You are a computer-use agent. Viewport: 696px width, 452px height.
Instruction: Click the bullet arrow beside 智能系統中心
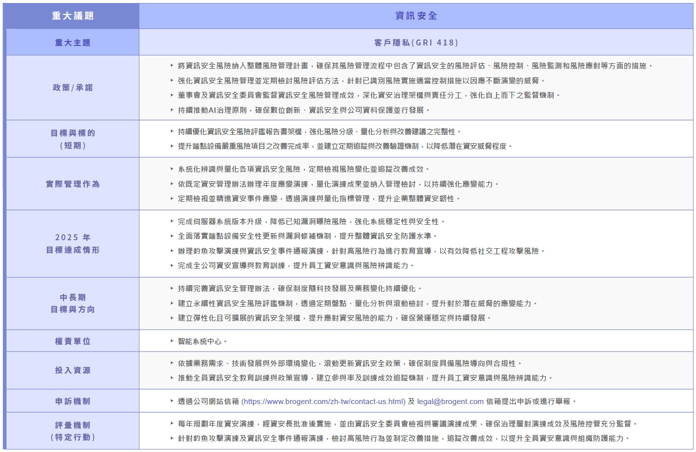point(172,342)
